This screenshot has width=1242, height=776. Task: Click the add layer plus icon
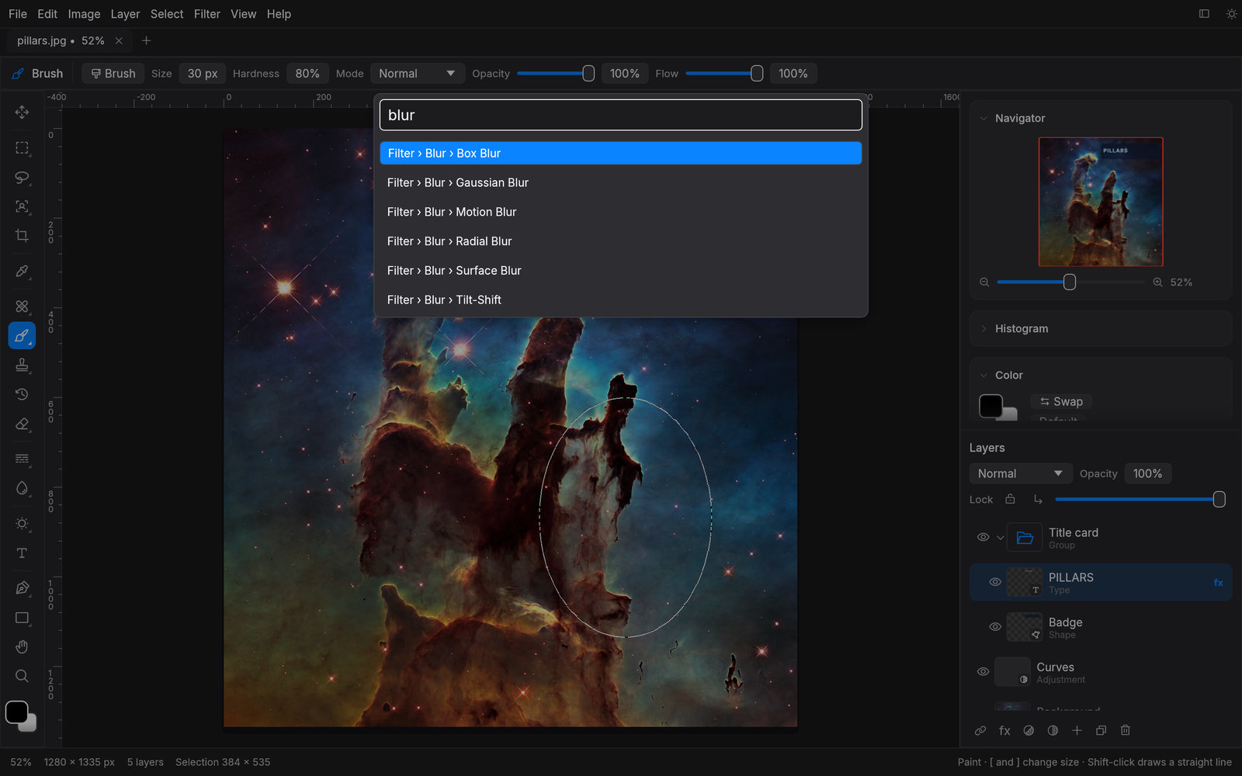tap(1077, 730)
